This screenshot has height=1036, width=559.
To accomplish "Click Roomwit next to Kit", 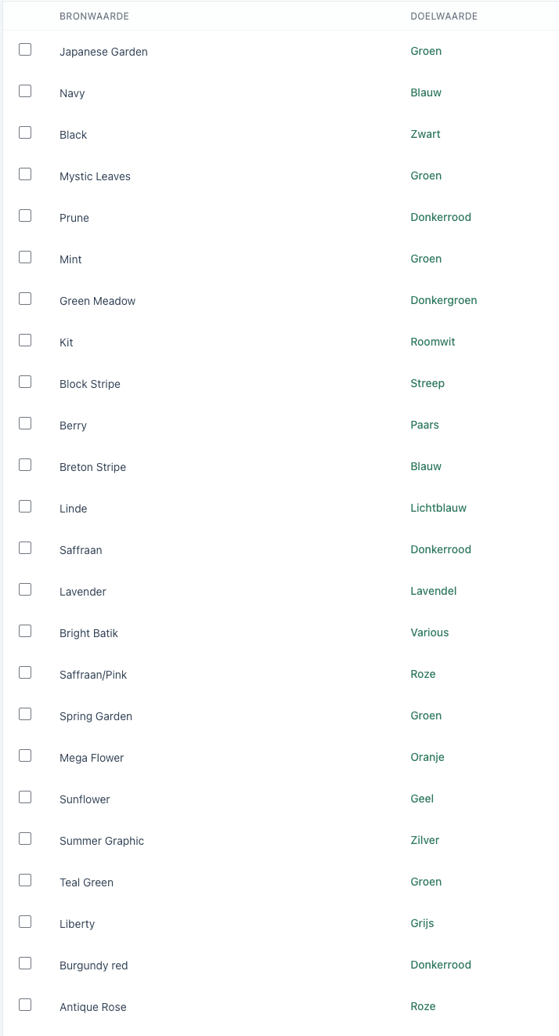I will [433, 342].
